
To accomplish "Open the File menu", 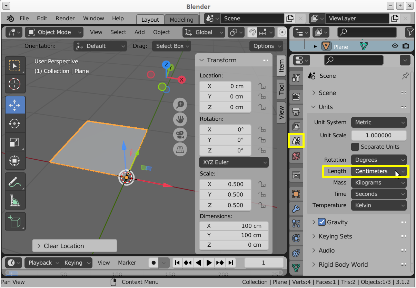I will tap(24, 18).
